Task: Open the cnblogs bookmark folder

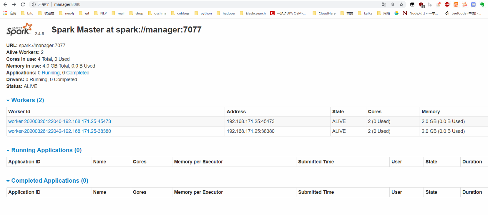Action: tap(180, 13)
